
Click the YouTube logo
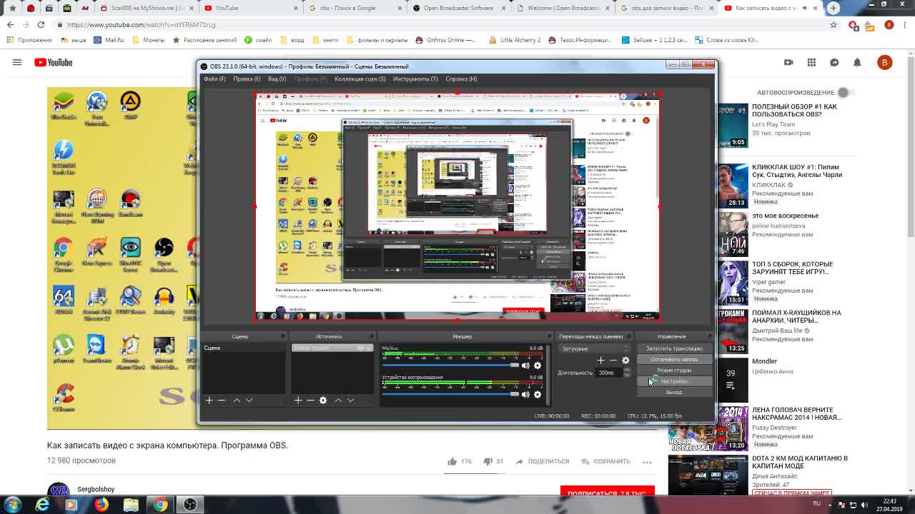[x=54, y=62]
